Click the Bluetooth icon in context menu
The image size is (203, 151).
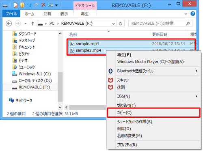pos(110,71)
